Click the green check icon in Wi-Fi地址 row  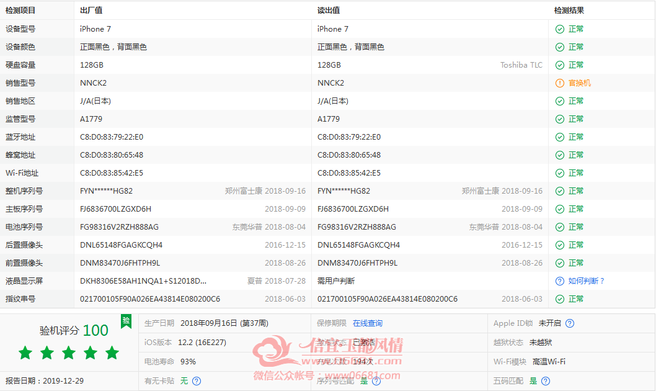pyautogui.click(x=559, y=173)
